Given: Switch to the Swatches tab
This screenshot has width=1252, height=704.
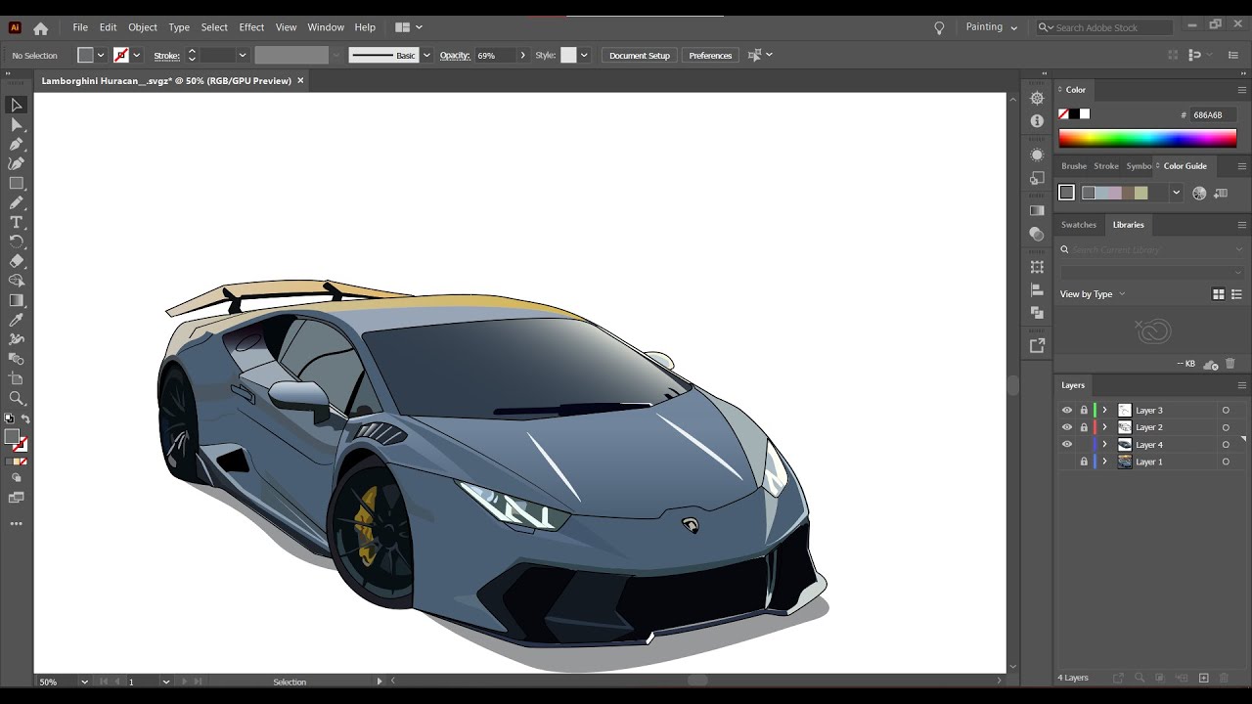Looking at the screenshot, I should pos(1079,225).
